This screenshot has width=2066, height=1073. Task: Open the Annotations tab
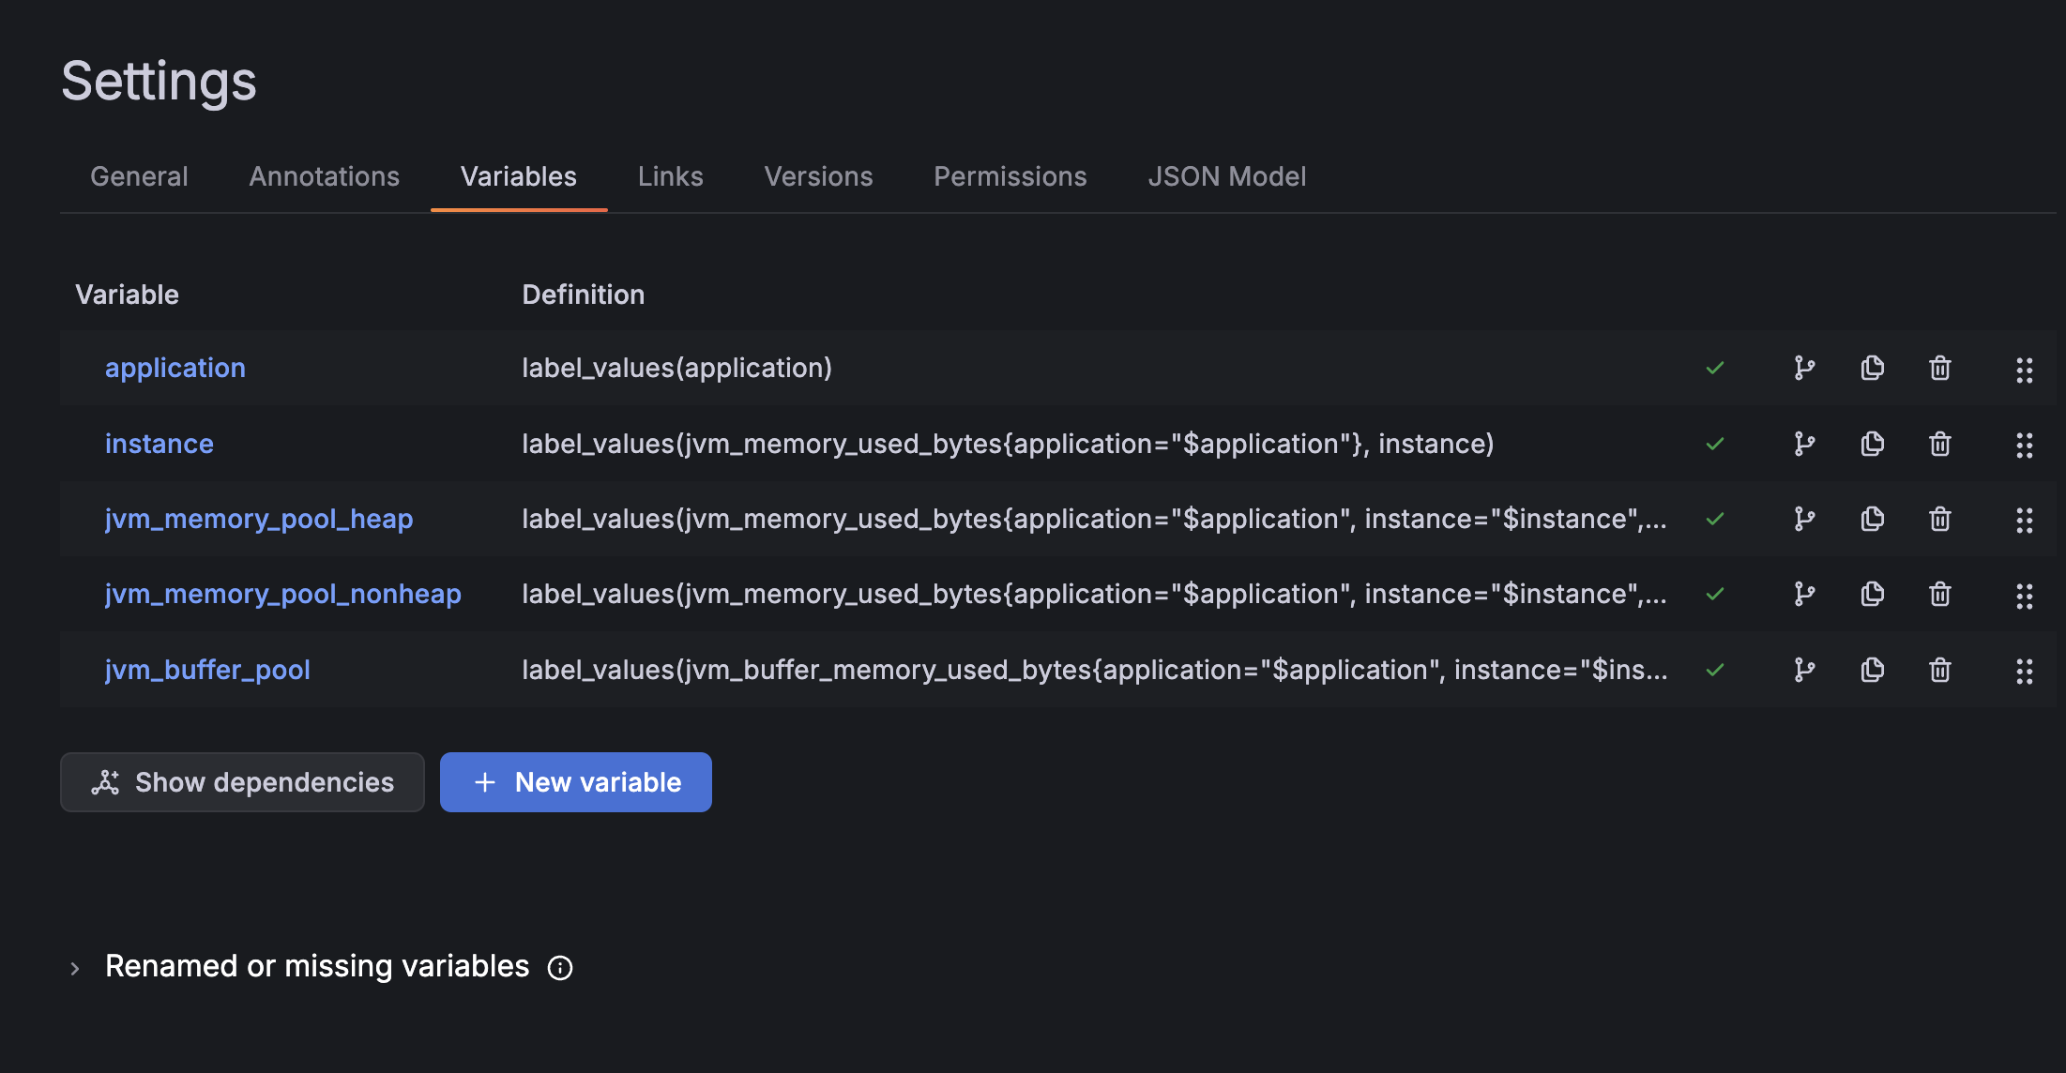point(324,176)
